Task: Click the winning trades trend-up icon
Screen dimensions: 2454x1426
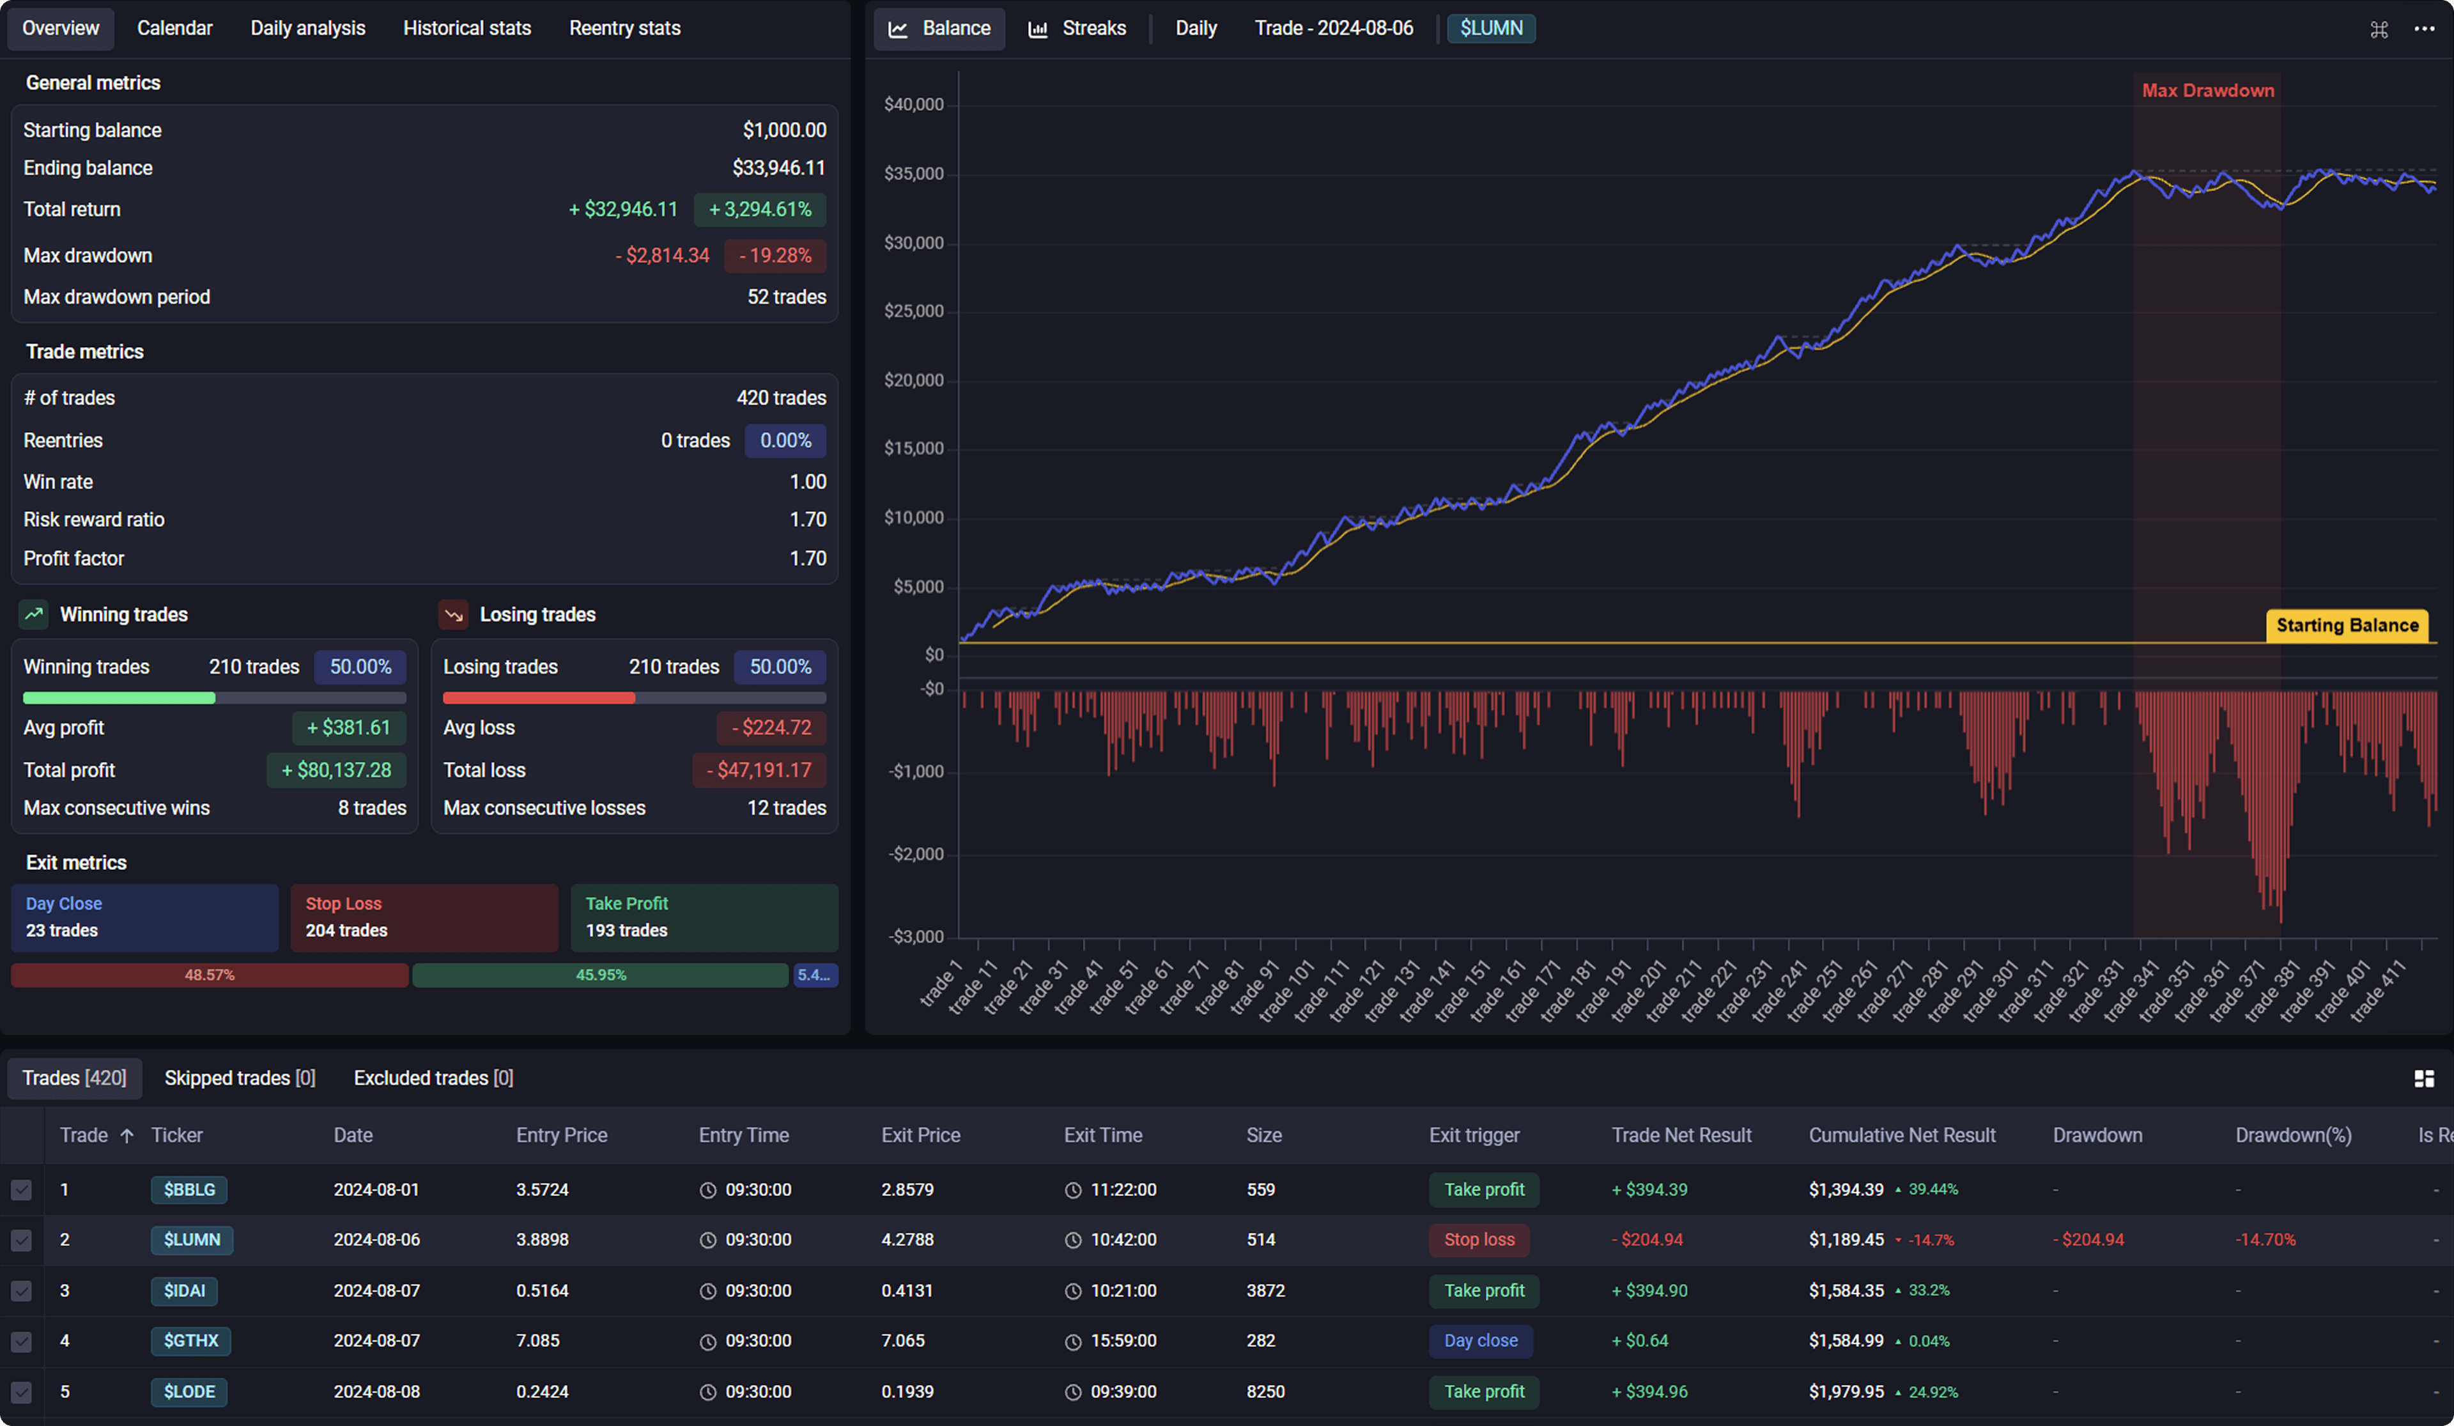Action: click(34, 615)
